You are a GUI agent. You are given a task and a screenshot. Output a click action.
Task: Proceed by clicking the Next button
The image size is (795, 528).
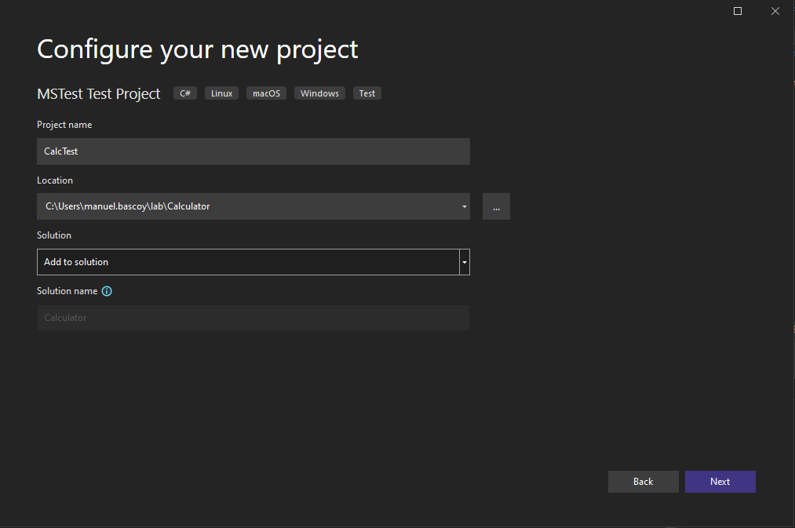[x=720, y=482]
